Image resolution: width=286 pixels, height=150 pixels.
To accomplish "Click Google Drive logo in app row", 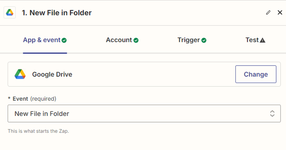I will coord(20,74).
